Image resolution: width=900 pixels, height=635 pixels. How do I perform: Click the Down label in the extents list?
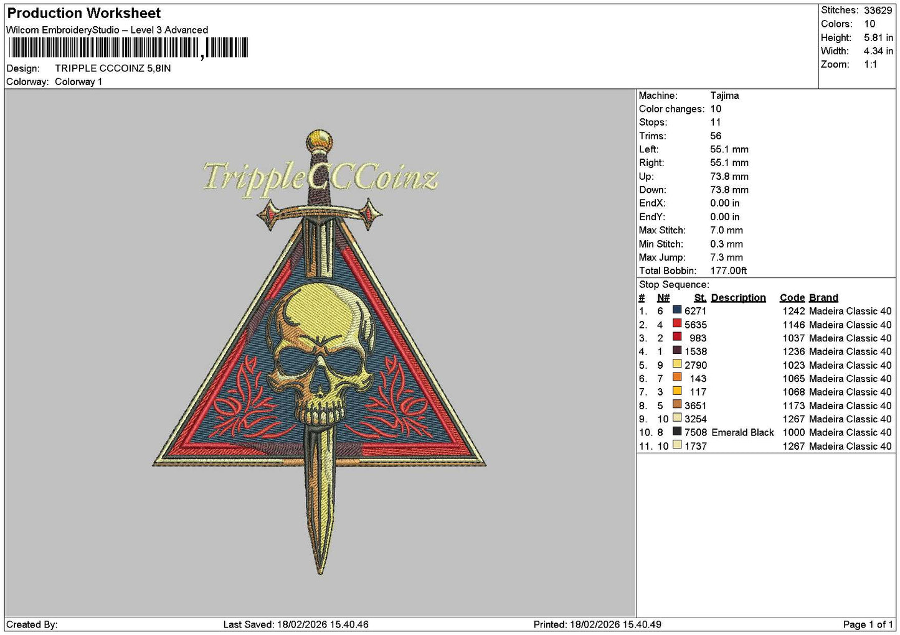(x=652, y=190)
